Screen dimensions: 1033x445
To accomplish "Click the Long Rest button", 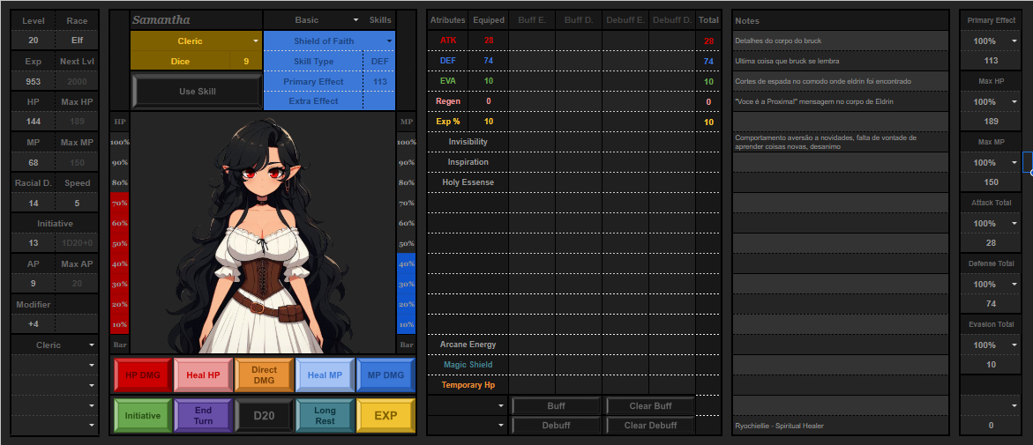I will (x=325, y=415).
